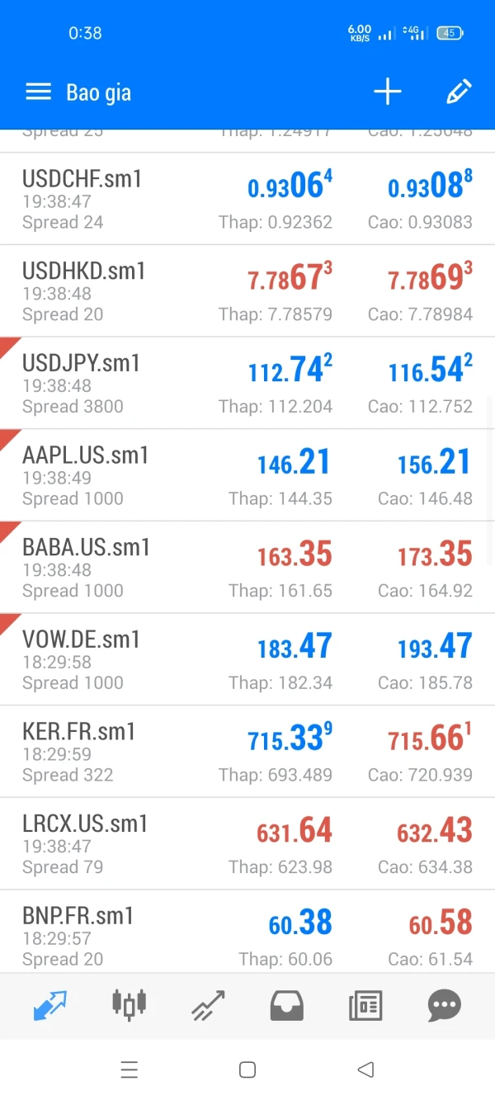Open the hamburger menu beside Bao gia
495x1100 pixels.
(38, 92)
